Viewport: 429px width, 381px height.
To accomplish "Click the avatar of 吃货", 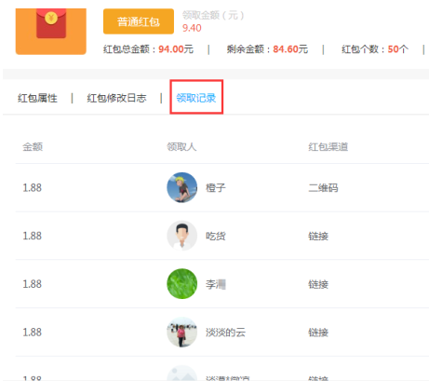I will pyautogui.click(x=182, y=236).
